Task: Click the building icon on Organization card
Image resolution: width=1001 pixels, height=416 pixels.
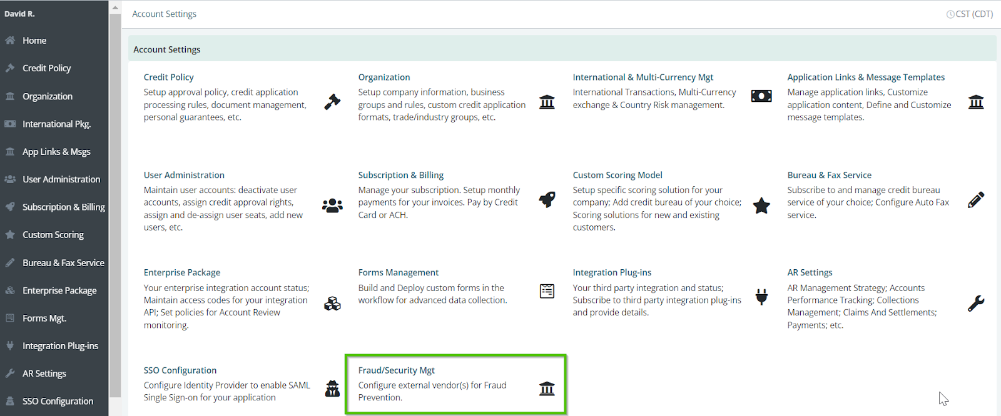Action: click(x=547, y=102)
